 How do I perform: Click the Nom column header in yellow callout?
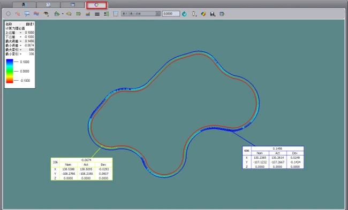(68, 165)
